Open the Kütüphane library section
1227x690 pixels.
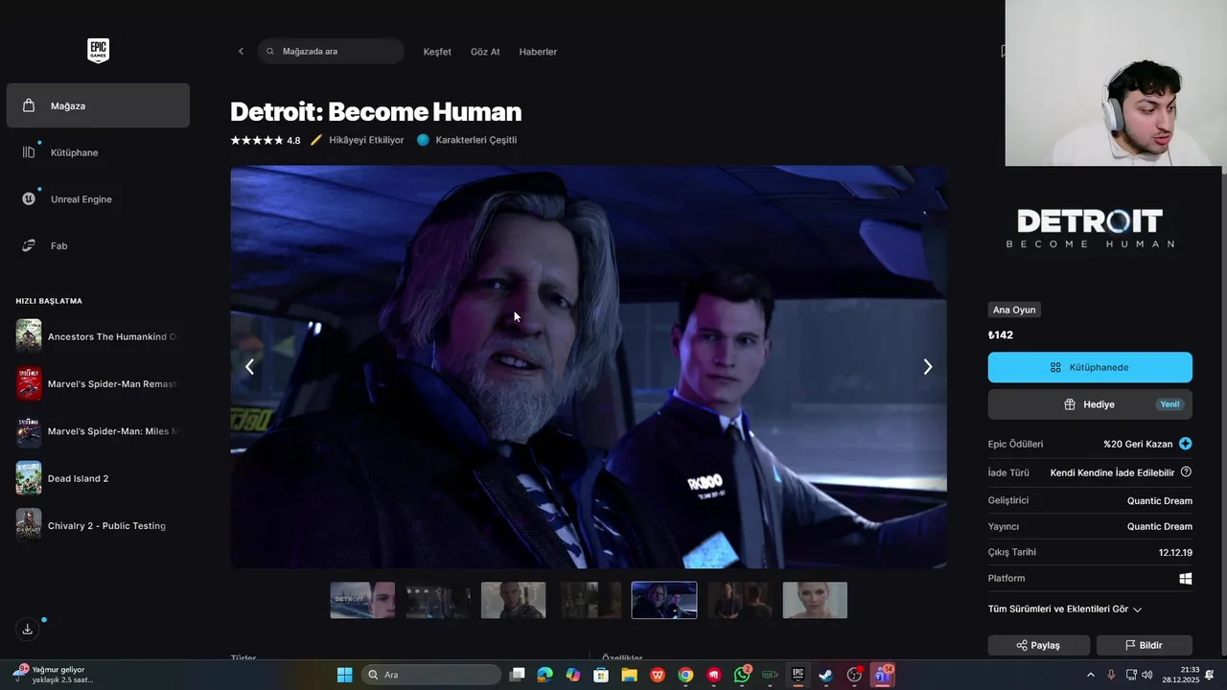click(98, 152)
